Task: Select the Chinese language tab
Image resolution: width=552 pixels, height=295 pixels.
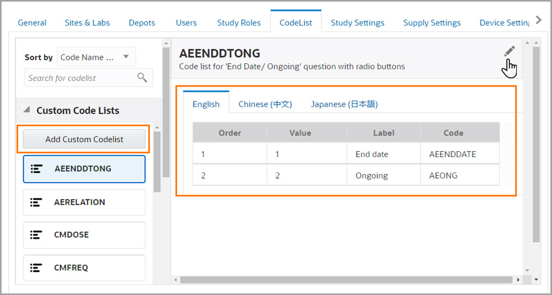Action: coord(265,104)
